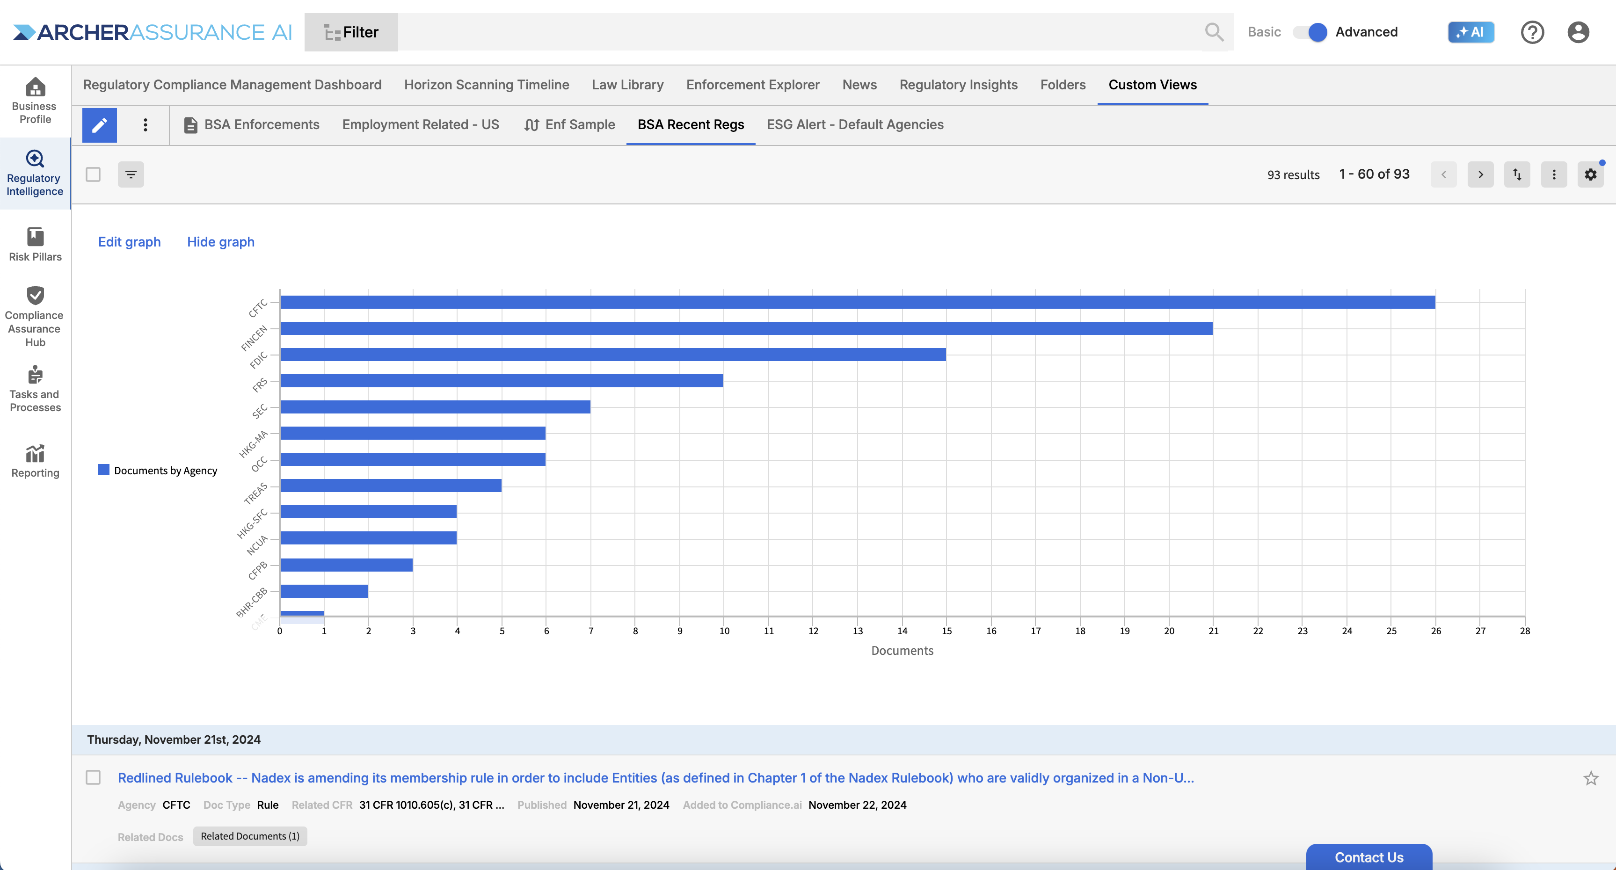Check the select-all results checkbox
Viewport: 1616px width, 870px height.
[x=93, y=174]
